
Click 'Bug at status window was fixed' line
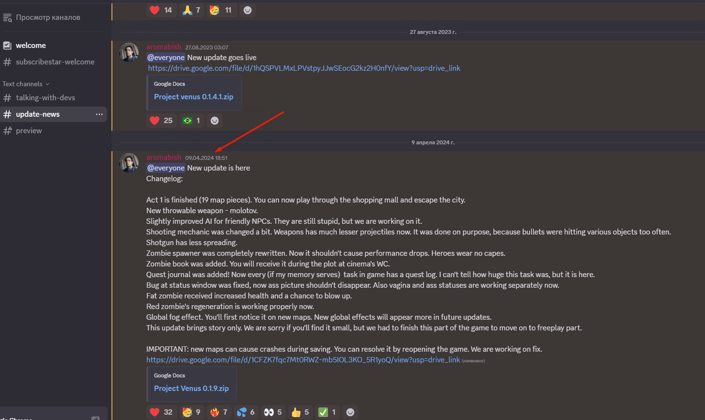click(353, 285)
